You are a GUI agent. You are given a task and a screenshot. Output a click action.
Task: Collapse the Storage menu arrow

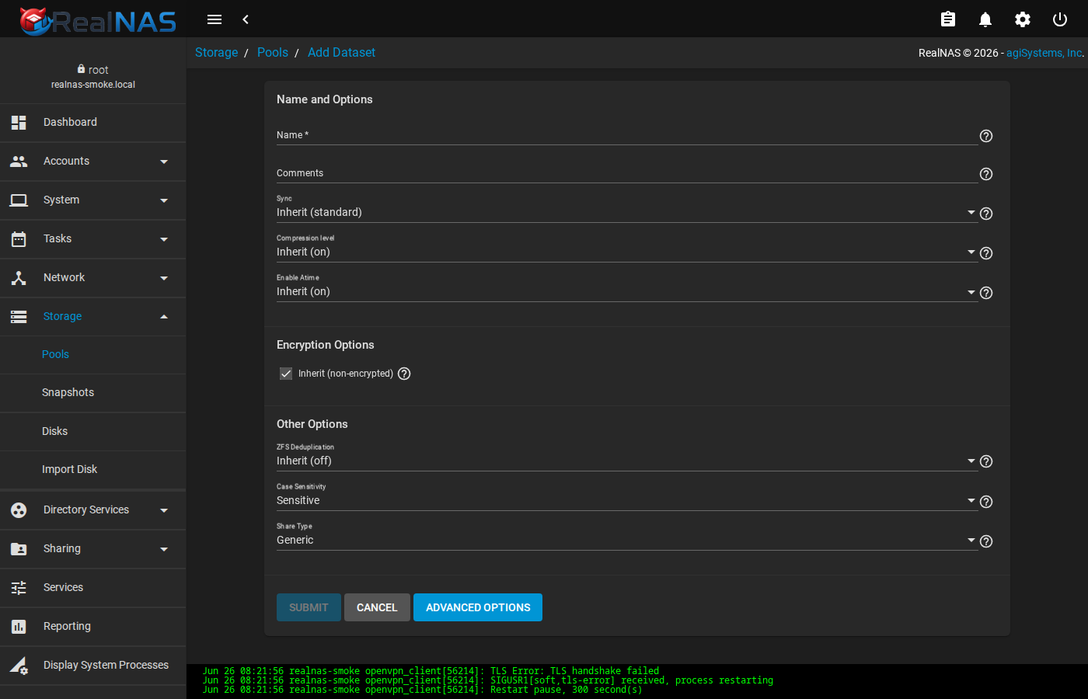164,316
